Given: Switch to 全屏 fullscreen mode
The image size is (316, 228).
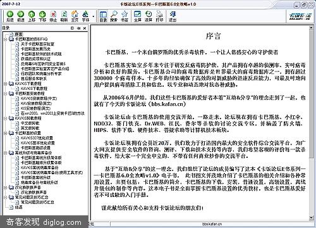Looking at the screenshot, I should [138, 16].
